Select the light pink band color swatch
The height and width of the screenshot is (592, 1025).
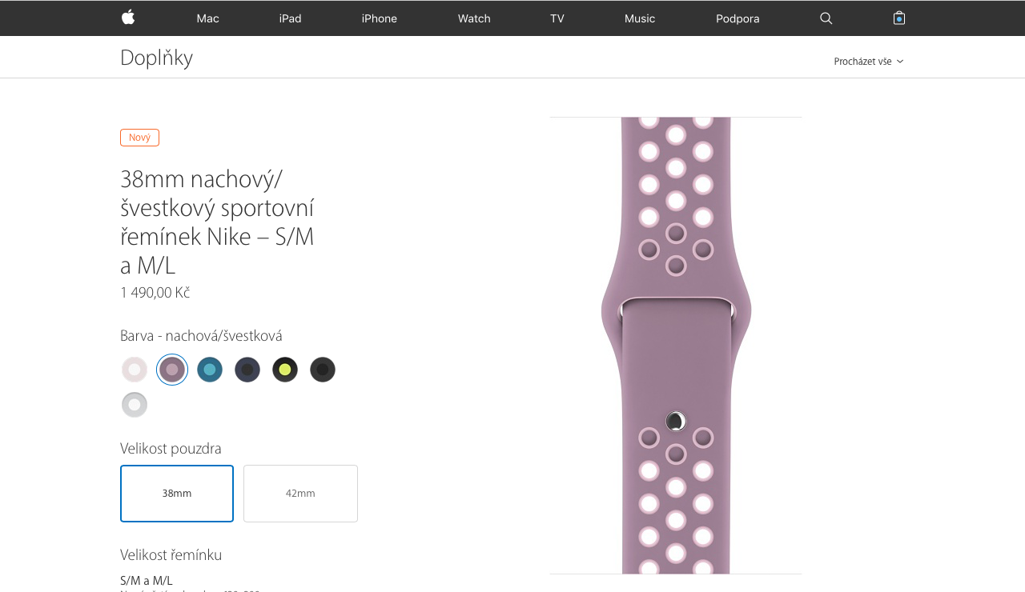(135, 370)
